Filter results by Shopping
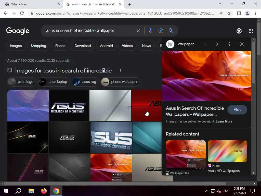 [x=38, y=46]
